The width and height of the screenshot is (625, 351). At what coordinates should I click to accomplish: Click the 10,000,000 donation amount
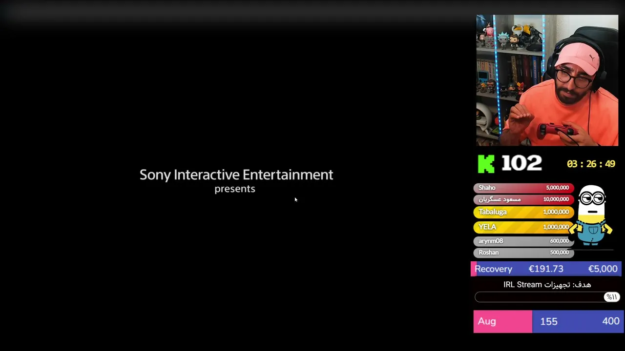pos(556,199)
